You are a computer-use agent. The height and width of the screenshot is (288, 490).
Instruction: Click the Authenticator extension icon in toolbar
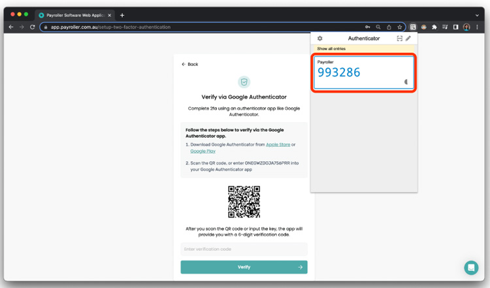point(413,27)
